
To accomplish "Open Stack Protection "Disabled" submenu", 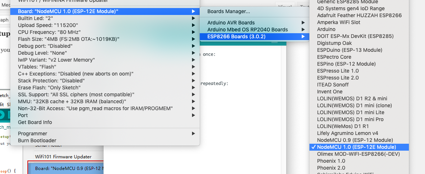I will click(x=105, y=81).
